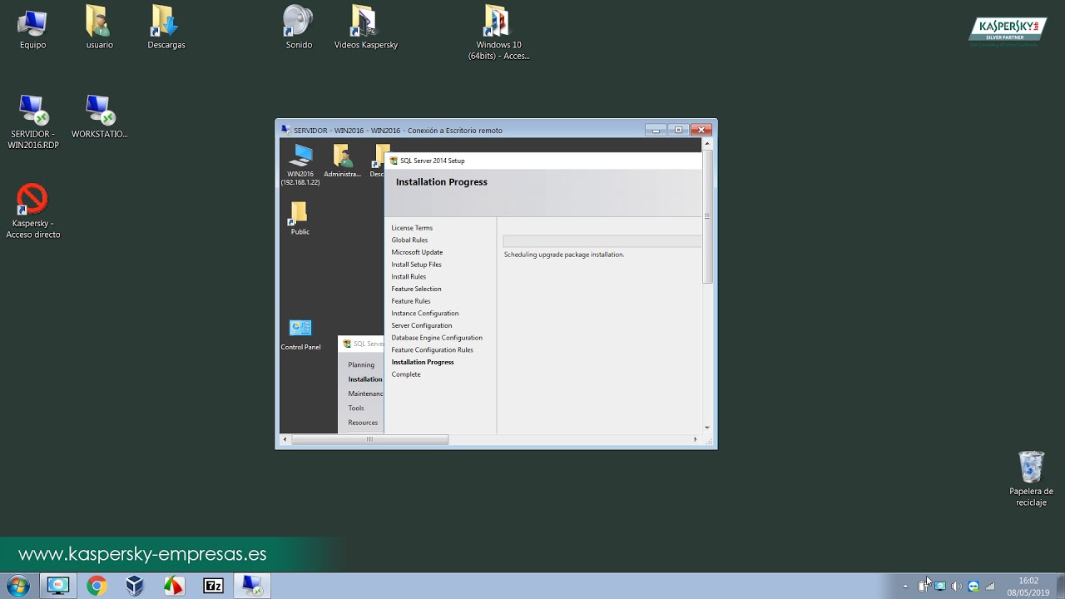Viewport: 1065px width, 599px height.
Task: Open the Windows 10 (64bits) shortcut
Action: click(x=498, y=32)
